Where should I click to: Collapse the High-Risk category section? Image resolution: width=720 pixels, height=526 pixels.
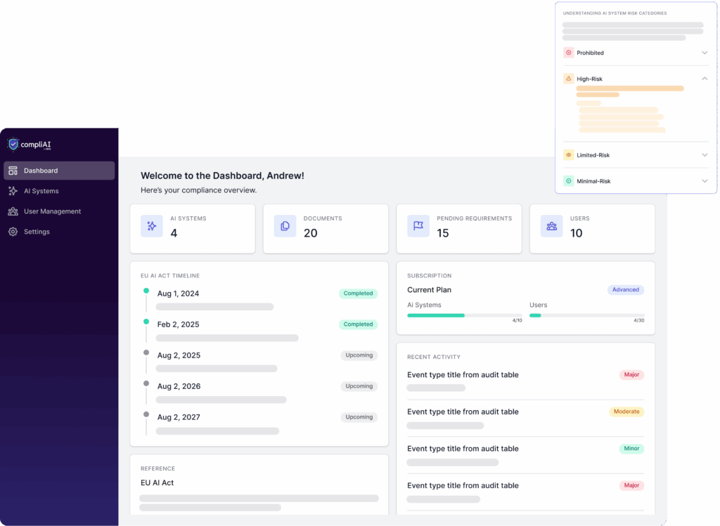pyautogui.click(x=705, y=79)
